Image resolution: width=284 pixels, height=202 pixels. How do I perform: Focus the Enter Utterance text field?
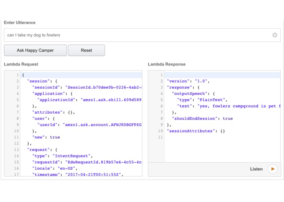[142, 35]
